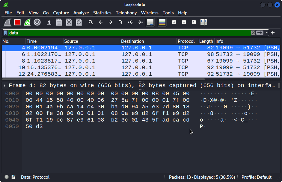Screen dimensions: 282x182
Task: Start a new capture with shark fin icon
Action: tap(7, 22)
